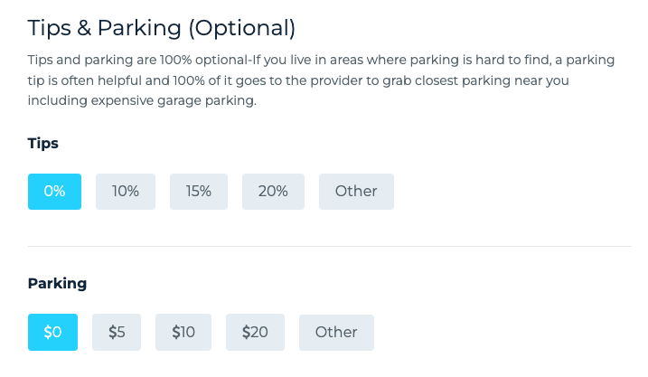Viewport: 648px width, 377px height.
Task: Click the bold Parking section label
Action: 57,283
